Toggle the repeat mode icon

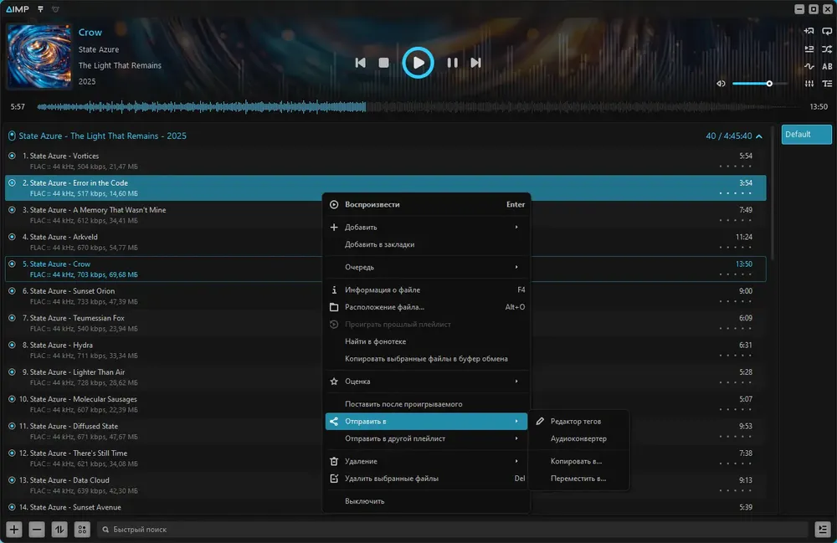827,31
